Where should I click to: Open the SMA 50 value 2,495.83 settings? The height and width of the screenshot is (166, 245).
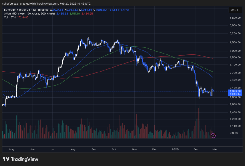tap(62, 13)
